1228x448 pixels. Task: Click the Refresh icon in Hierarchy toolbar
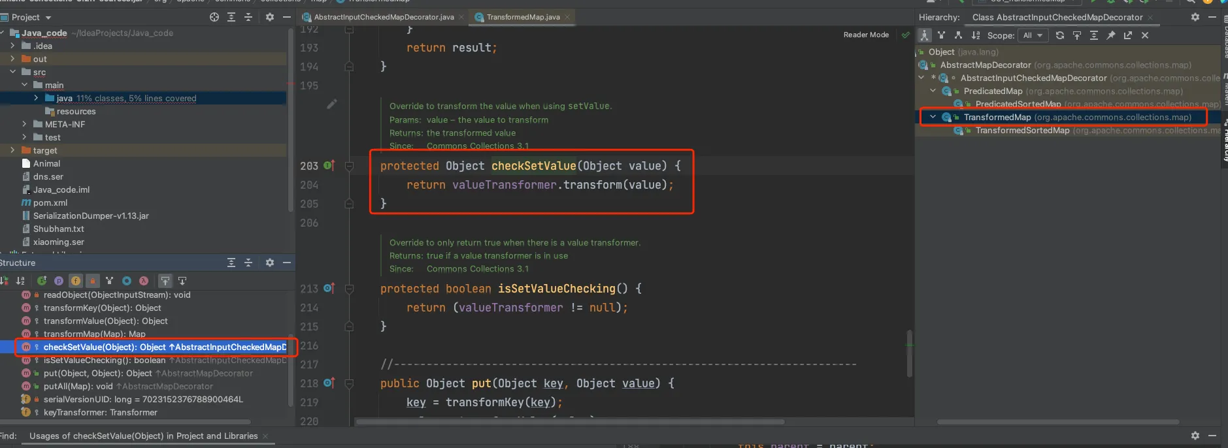point(1059,35)
